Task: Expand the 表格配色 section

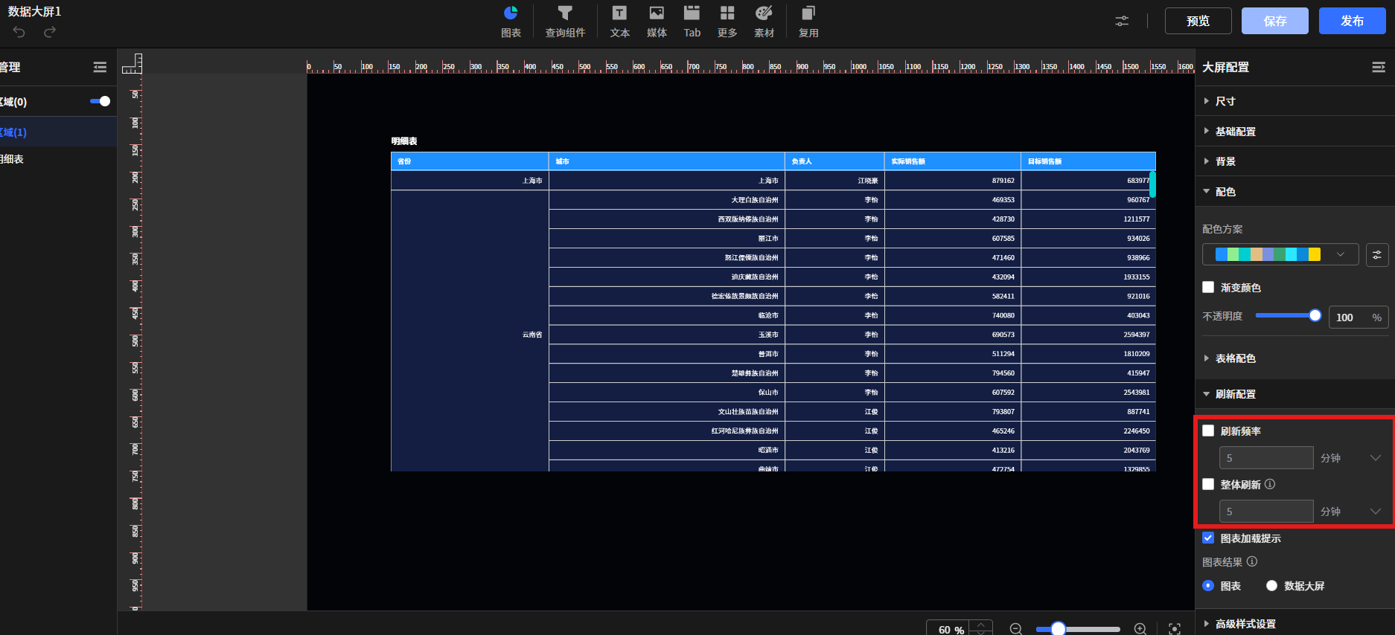Action: coord(1235,358)
